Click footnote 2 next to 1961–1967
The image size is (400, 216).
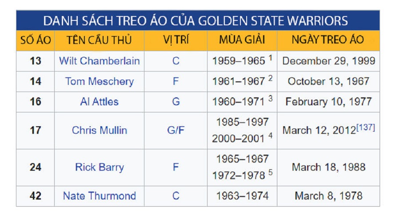click(270, 78)
